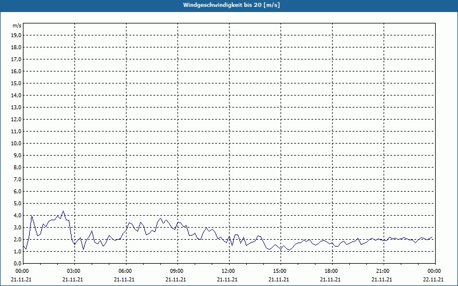Click the 'm/s' unit label on the y-axis
Viewport: 458px width, 286px height.
(x=17, y=26)
